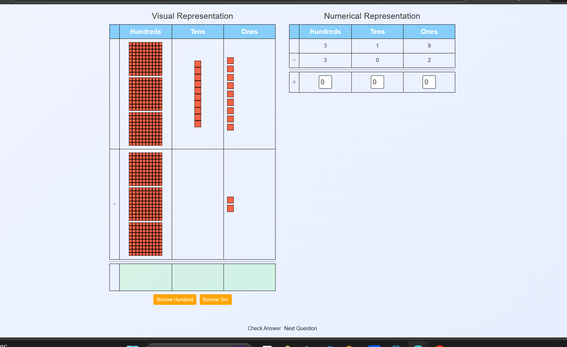
Task: Click the Tens header in Visual Representation
Action: tap(198, 32)
